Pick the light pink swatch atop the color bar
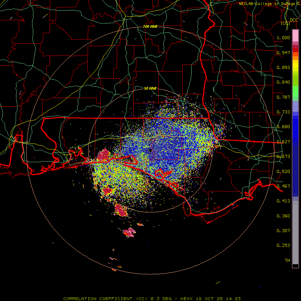This screenshot has height=301, width=301. [x=295, y=36]
